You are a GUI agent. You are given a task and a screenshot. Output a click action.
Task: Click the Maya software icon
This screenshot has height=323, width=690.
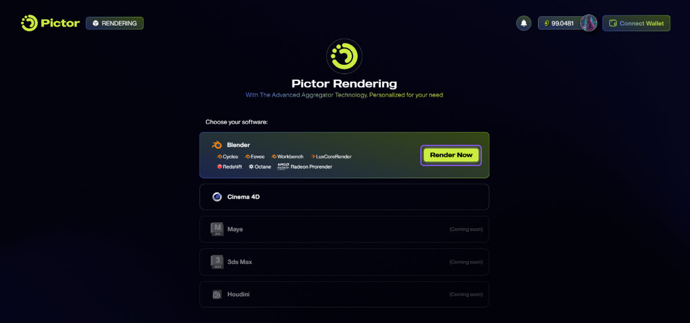point(217,229)
